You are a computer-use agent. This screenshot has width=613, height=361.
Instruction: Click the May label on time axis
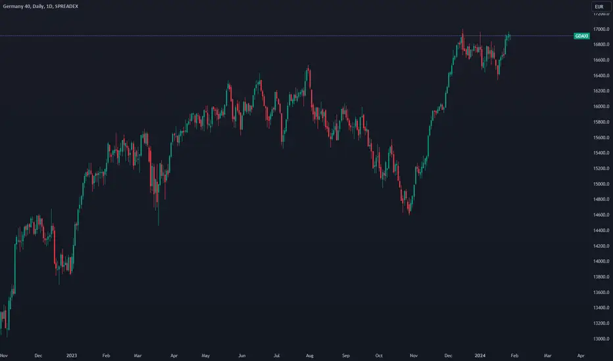point(206,356)
